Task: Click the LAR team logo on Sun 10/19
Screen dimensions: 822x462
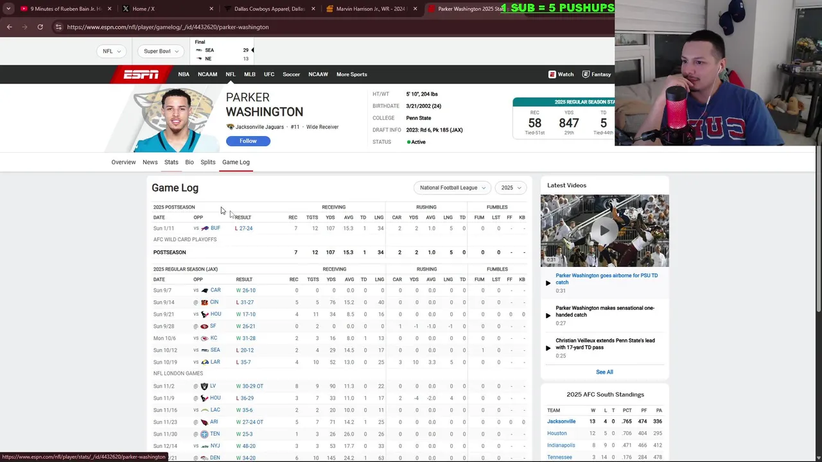Action: [x=205, y=362]
